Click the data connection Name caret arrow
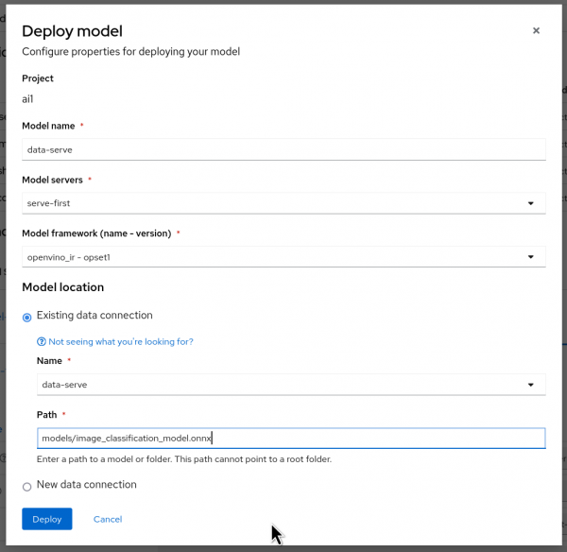This screenshot has height=552, width=567. coord(531,385)
